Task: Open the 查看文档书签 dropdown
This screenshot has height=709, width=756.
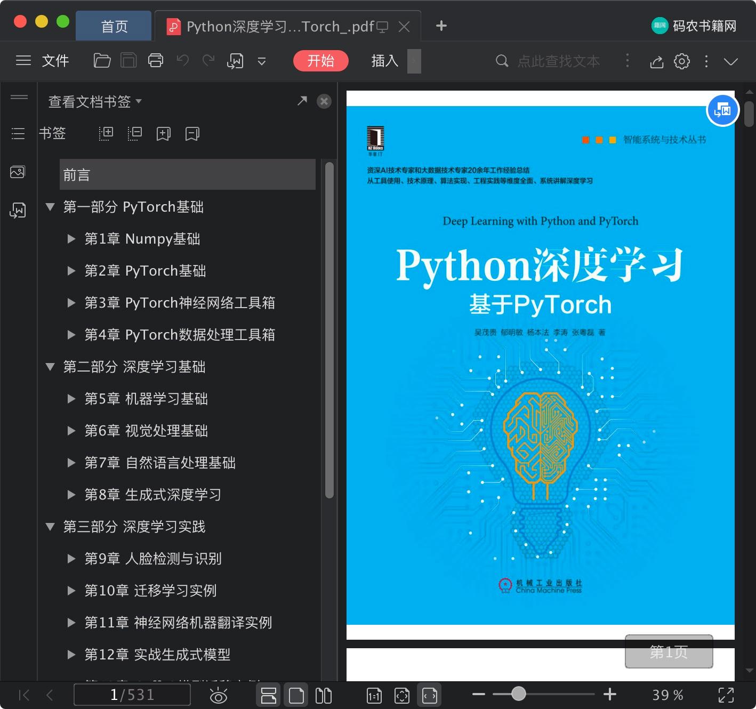Action: [x=95, y=101]
